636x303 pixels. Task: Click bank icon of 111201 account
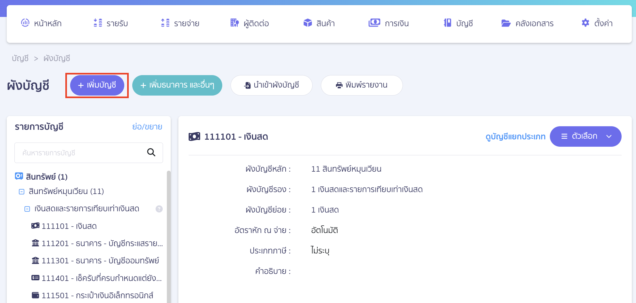pos(35,243)
